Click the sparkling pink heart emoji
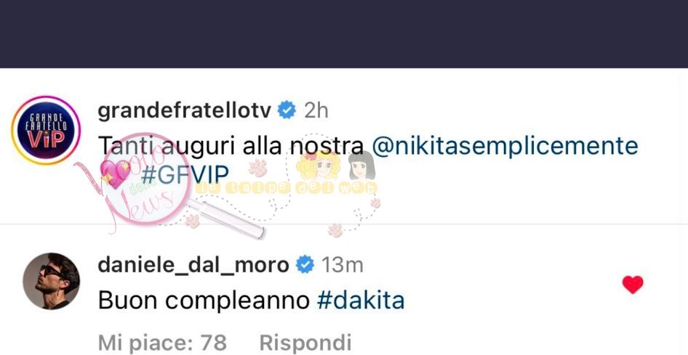This screenshot has height=355, width=688. tap(116, 175)
